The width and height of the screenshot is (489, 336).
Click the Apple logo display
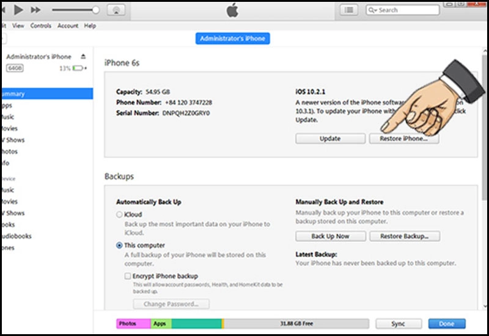232,10
